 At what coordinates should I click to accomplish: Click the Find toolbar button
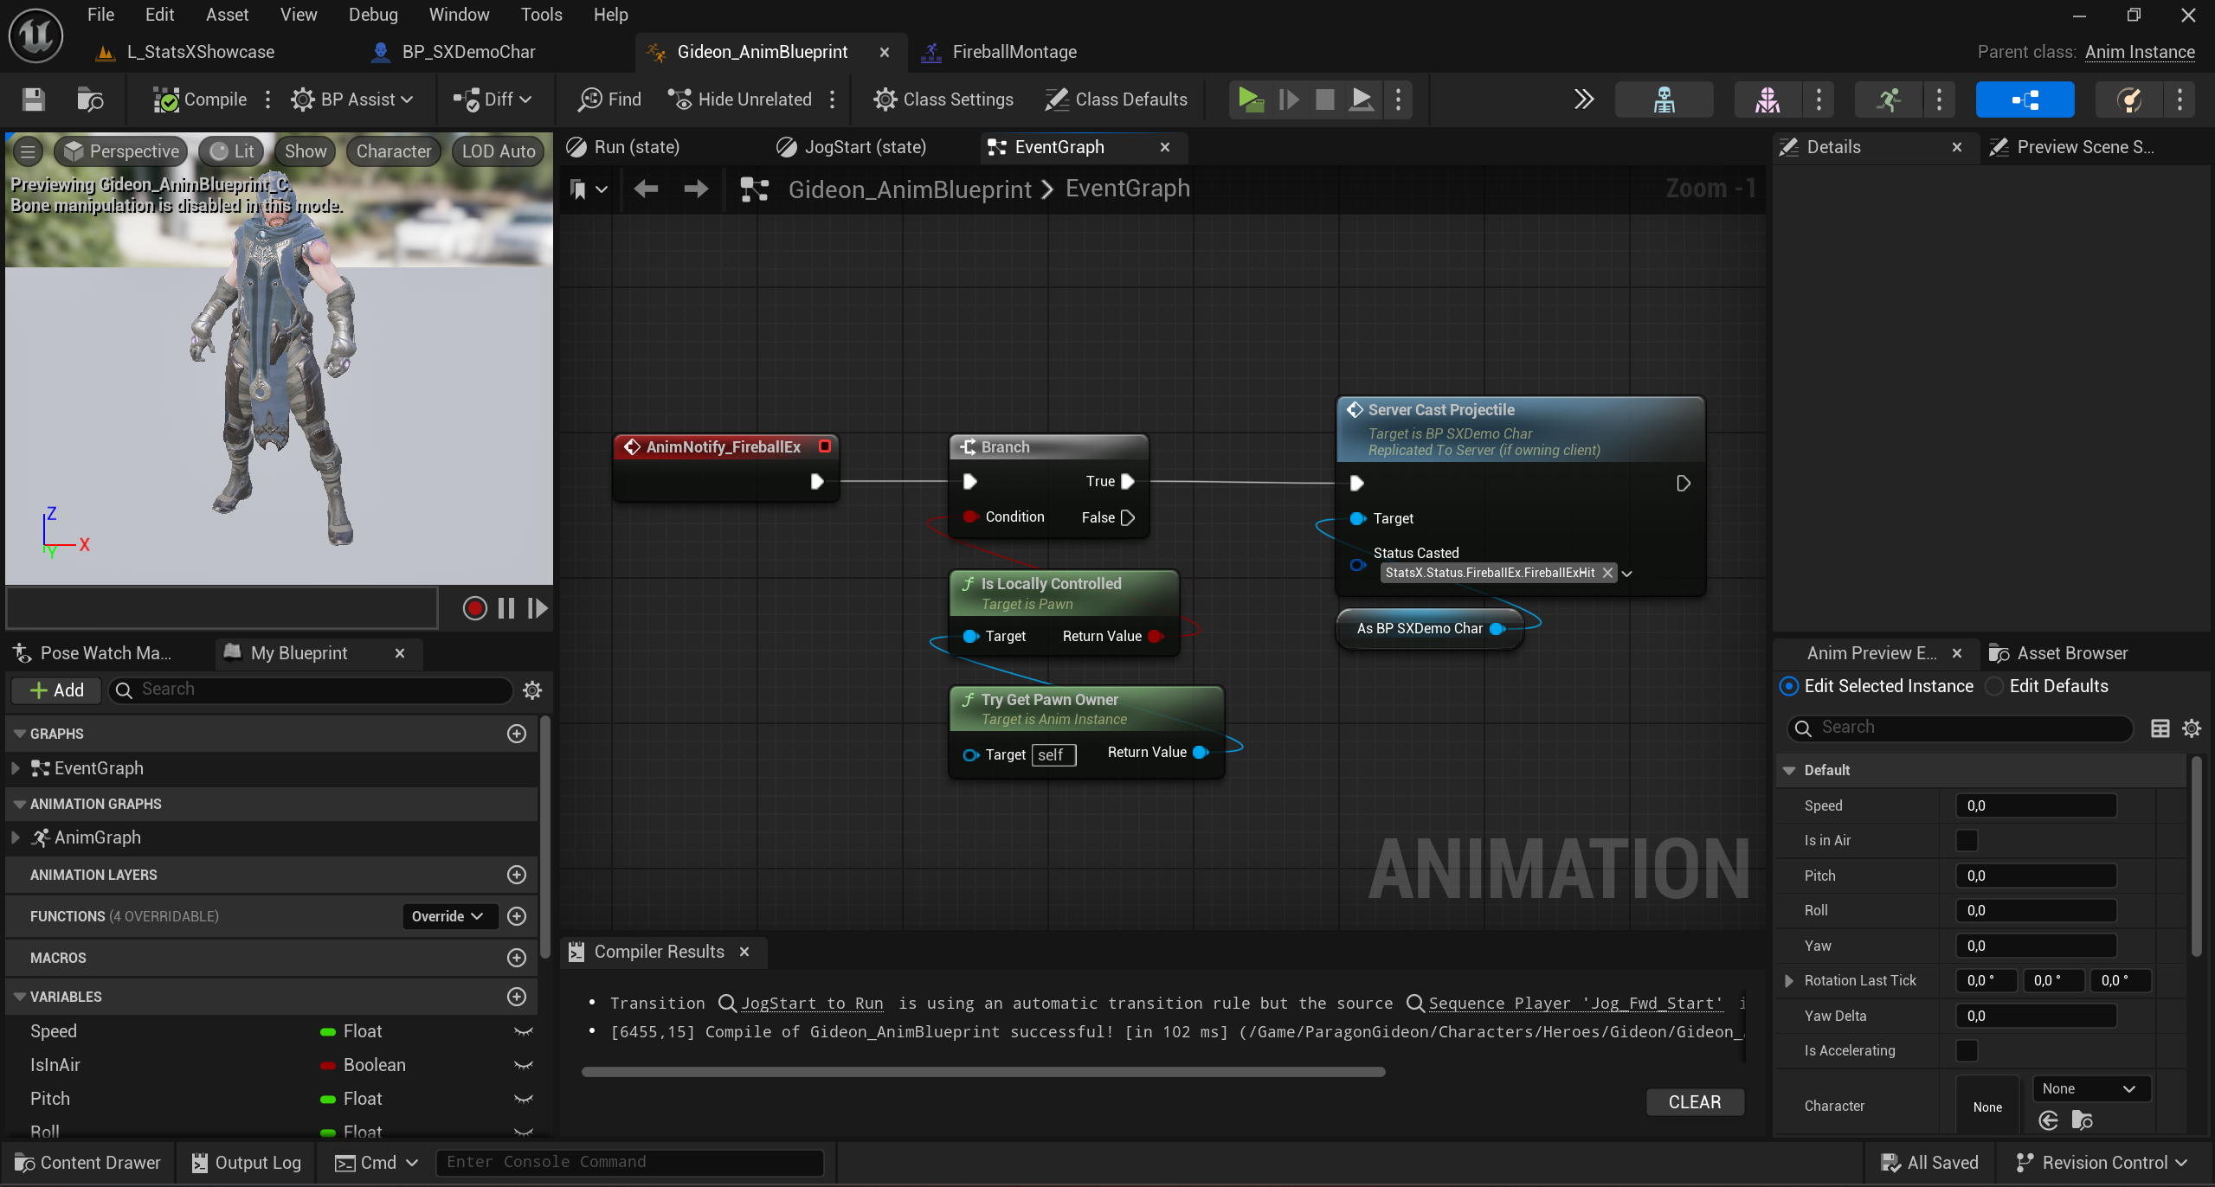[610, 99]
